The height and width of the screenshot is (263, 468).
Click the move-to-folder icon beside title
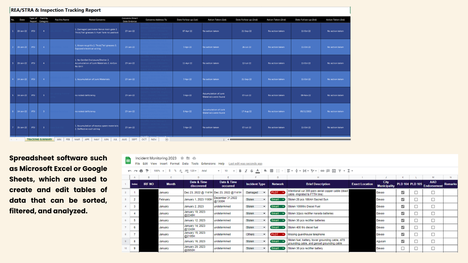188,158
